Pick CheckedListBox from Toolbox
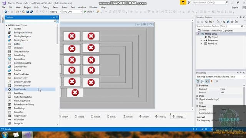The height and width of the screenshot is (138, 246). click(x=22, y=51)
